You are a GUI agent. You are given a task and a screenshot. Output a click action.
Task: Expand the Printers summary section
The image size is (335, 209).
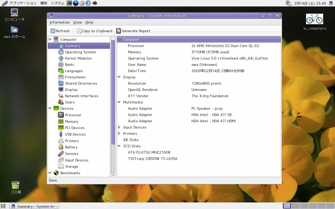click(119, 133)
